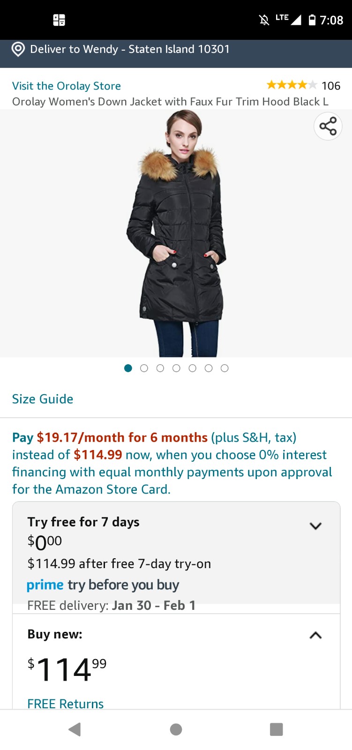
Task: Tap the share icon on product image
Action: (328, 127)
